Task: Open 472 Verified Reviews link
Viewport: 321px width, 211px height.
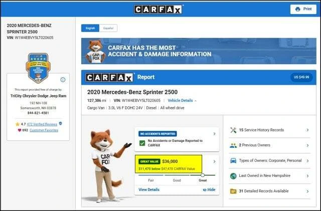Action: pos(42,124)
